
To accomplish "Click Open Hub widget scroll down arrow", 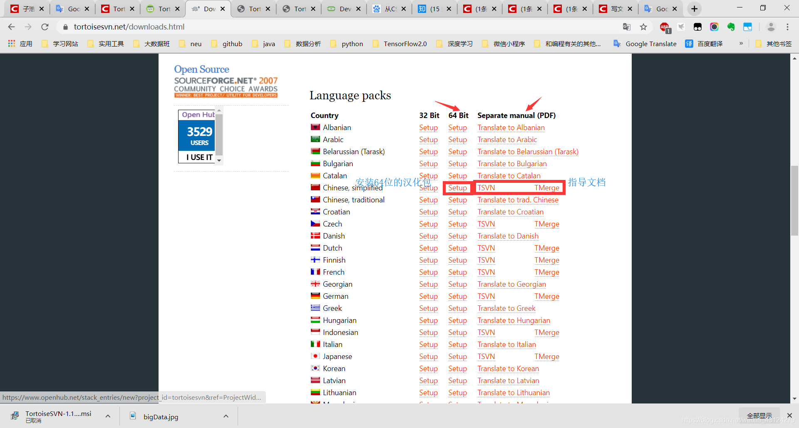I will coord(219,160).
